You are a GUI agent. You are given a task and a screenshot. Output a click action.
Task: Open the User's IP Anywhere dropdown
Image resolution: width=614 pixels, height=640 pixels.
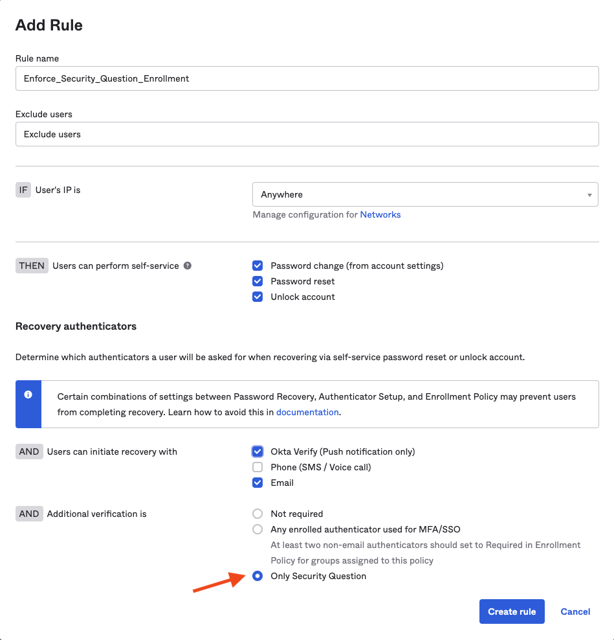[x=424, y=194]
